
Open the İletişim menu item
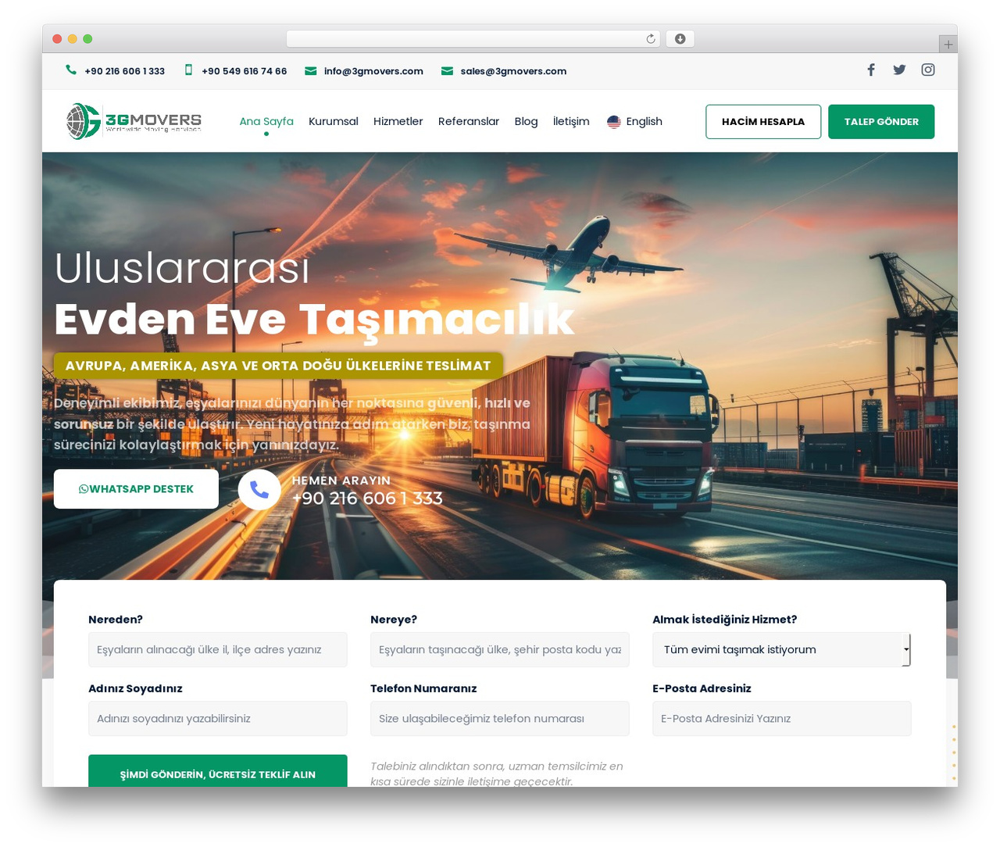click(x=571, y=121)
